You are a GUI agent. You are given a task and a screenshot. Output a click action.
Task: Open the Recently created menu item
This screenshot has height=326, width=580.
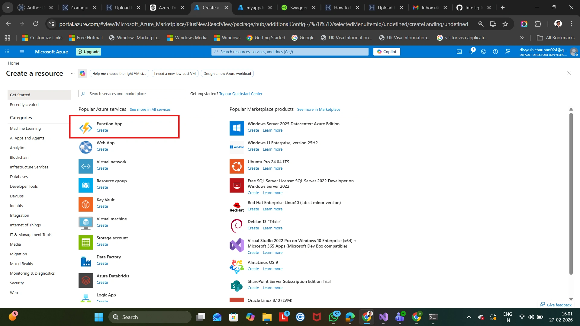[x=24, y=105]
